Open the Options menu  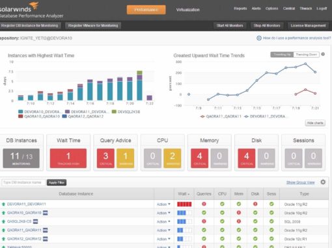click(x=271, y=8)
